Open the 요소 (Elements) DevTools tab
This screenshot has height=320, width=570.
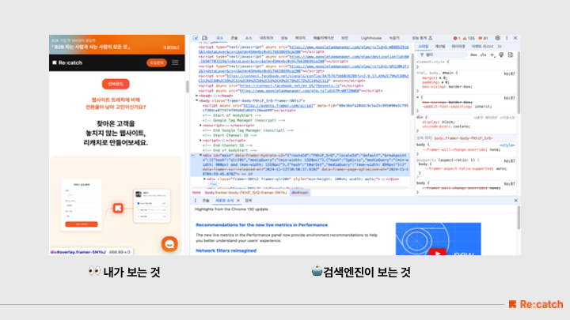pyautogui.click(x=219, y=38)
